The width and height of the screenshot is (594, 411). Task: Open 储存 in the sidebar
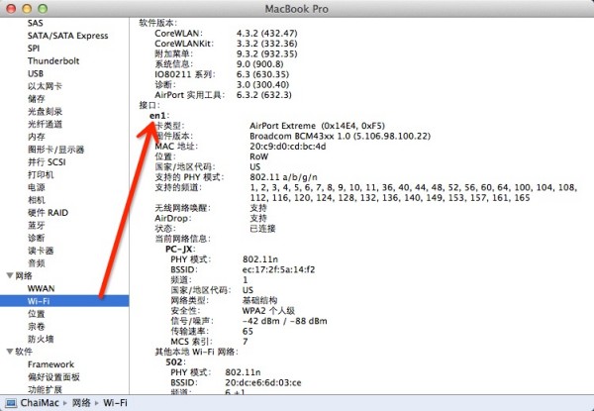[36, 99]
